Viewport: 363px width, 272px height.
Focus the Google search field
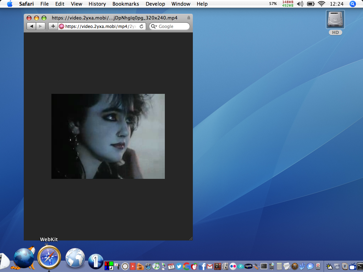(169, 26)
